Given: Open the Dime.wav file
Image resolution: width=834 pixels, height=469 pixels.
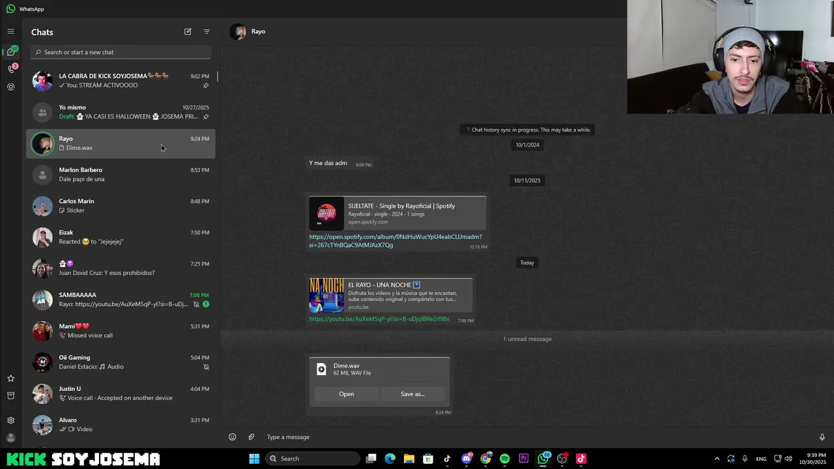Looking at the screenshot, I should (x=347, y=394).
